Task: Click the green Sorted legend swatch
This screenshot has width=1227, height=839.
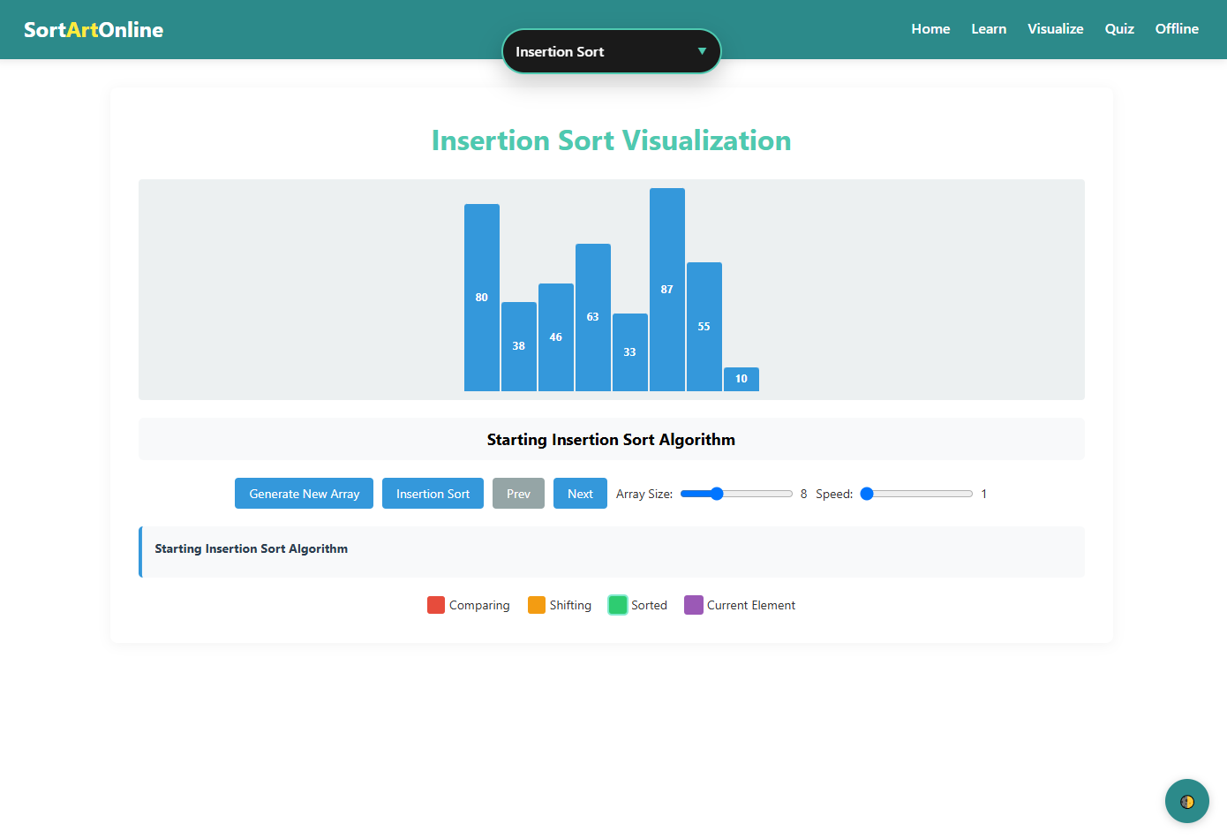Action: coord(618,605)
